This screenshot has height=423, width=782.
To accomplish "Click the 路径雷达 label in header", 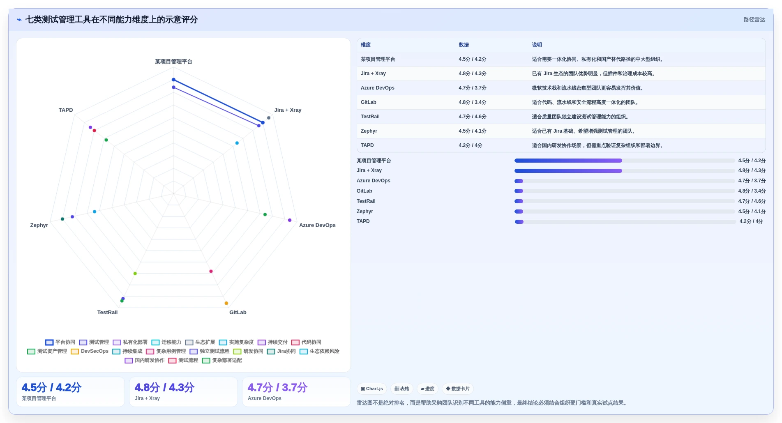I will 754,20.
